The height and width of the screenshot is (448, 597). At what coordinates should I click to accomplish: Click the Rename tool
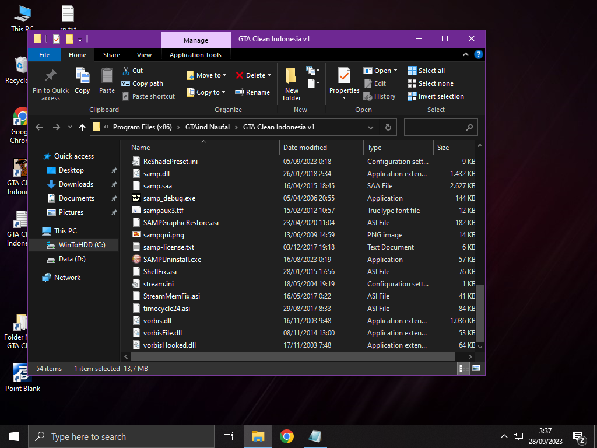click(252, 92)
